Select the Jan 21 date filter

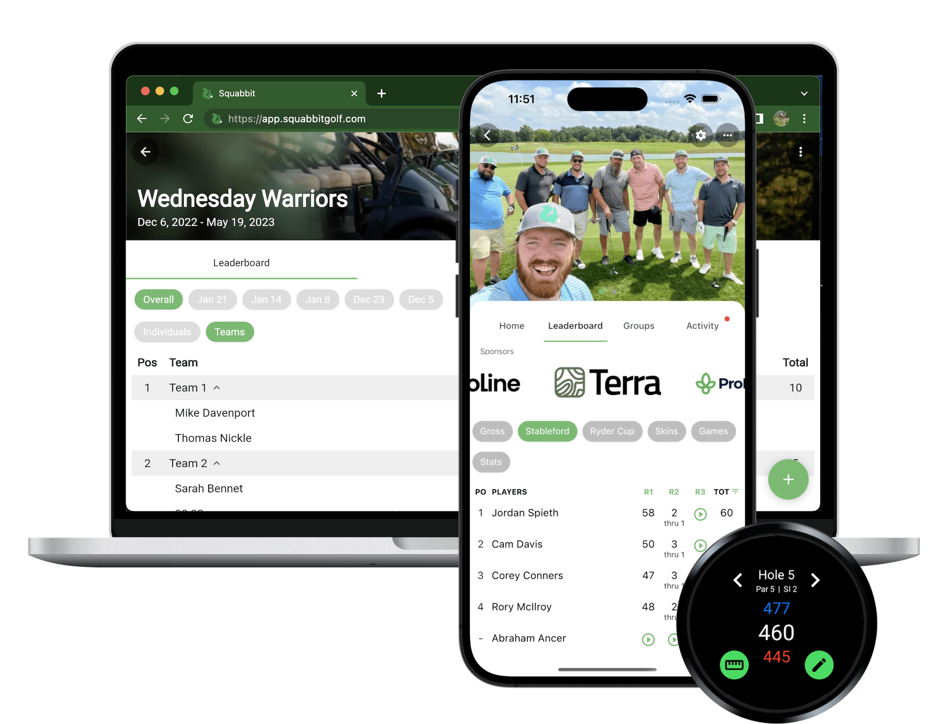point(212,299)
